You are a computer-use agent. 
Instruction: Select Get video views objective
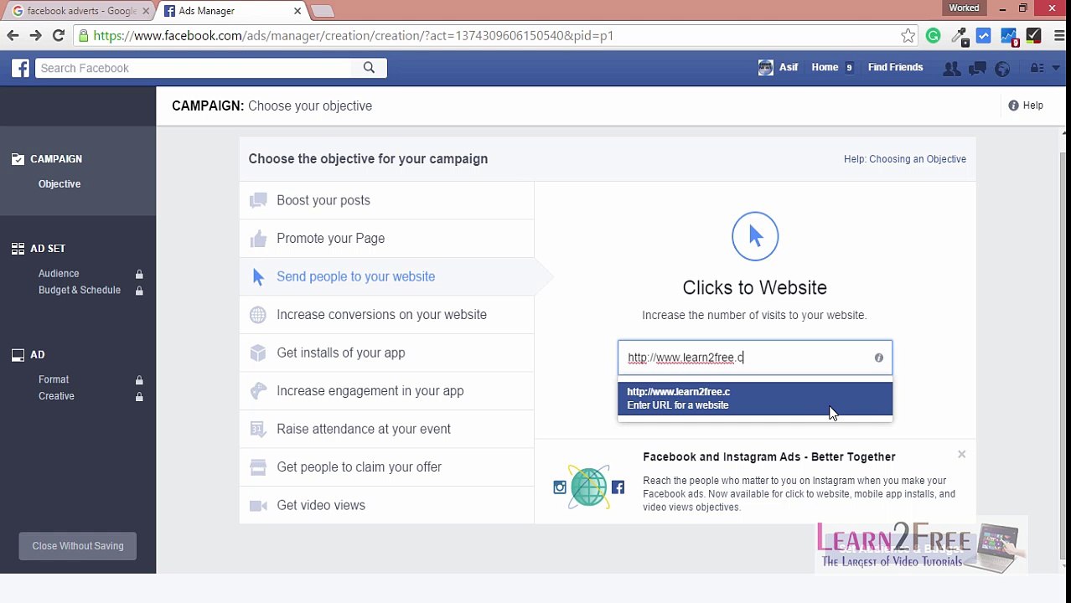386,505
